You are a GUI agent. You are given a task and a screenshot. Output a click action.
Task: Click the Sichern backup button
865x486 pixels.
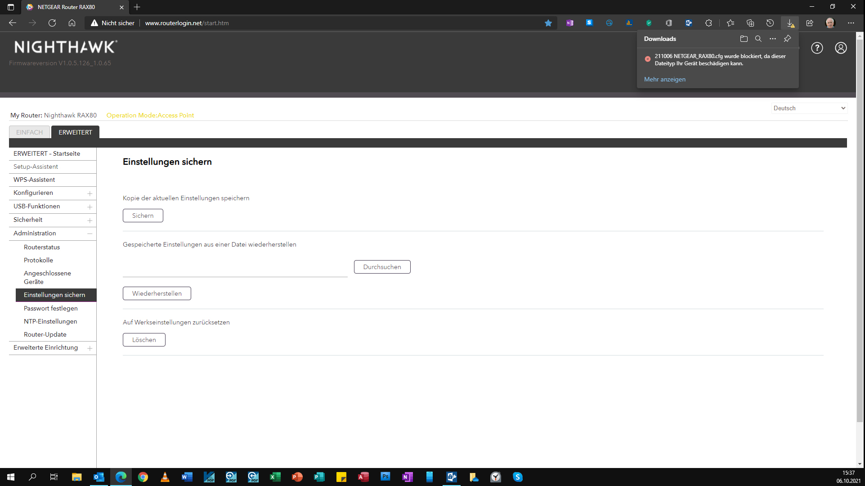143,216
